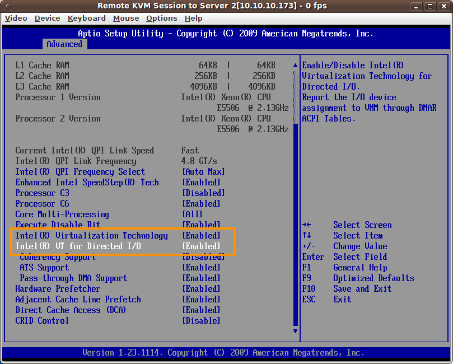Image resolution: width=453 pixels, height=364 pixels.
Task: Click the L1 Cache RAM row label
Action: [42, 66]
